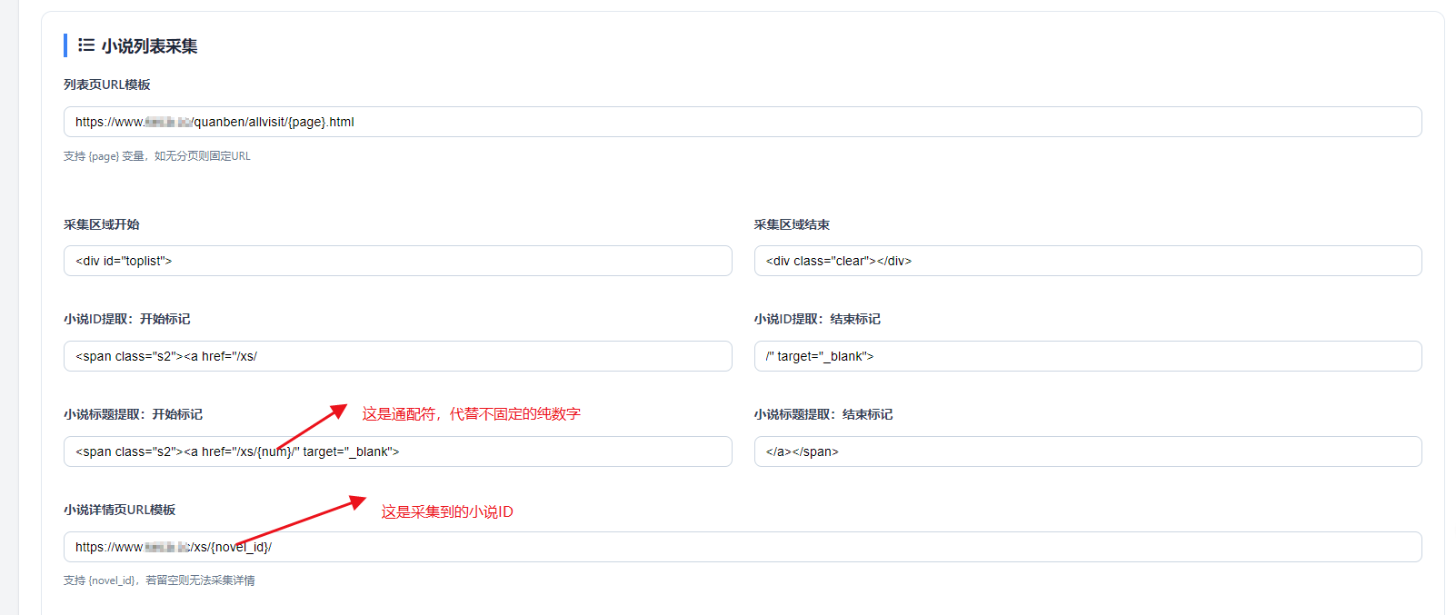The height and width of the screenshot is (615, 1456).
Task: Click the 小说ID提取：开始标记 label
Action: click(x=127, y=319)
